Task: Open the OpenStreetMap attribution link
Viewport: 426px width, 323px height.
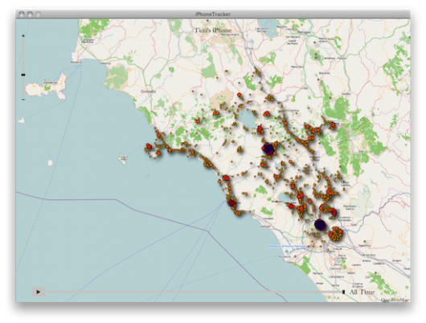Action: (x=395, y=300)
